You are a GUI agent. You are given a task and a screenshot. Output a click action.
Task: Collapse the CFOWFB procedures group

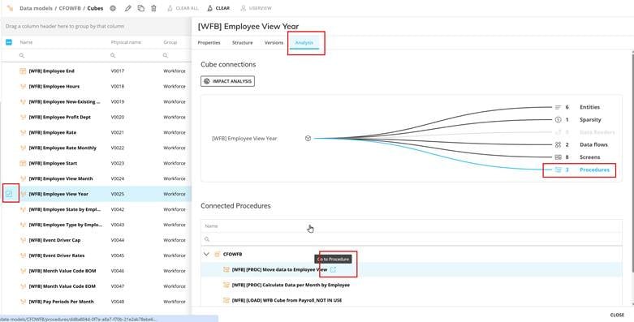[x=207, y=254]
